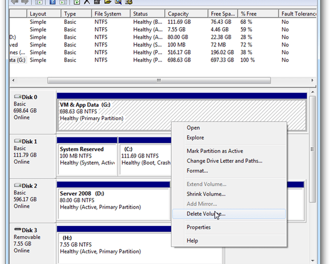Click the disk pane vertical scrollbar thumb
The width and height of the screenshot is (330, 264).
(313, 149)
